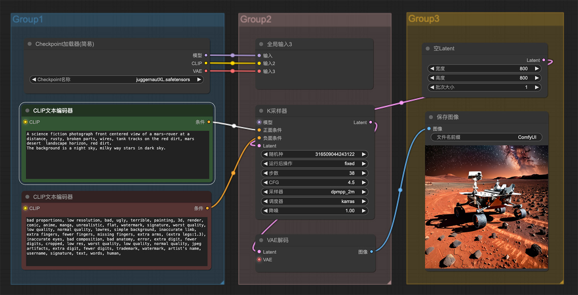Click the midpoint dot on the blue 图像 link

click(x=400, y=190)
